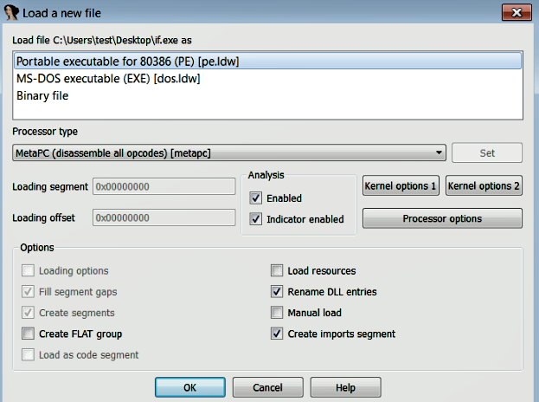The width and height of the screenshot is (539, 402).
Task: Enable the Manual load option
Action: [x=277, y=313]
